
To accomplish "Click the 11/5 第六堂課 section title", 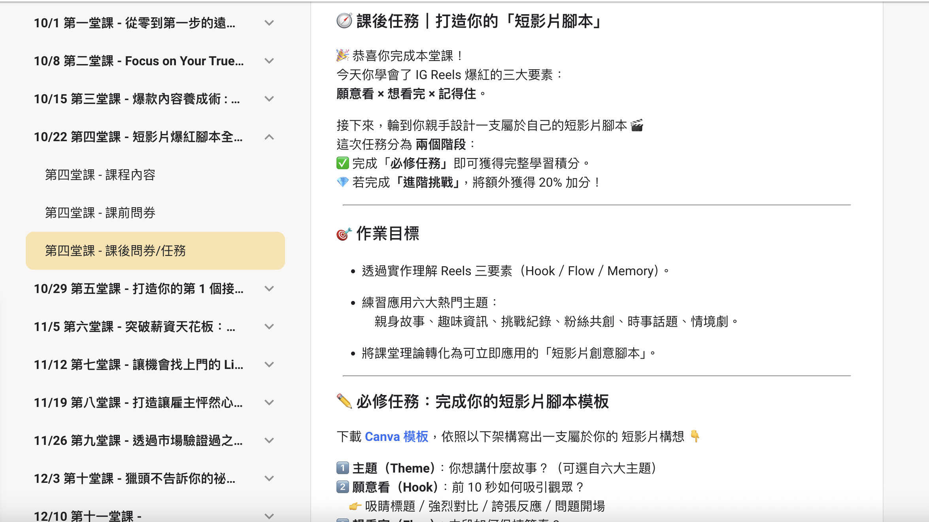I will [x=134, y=327].
